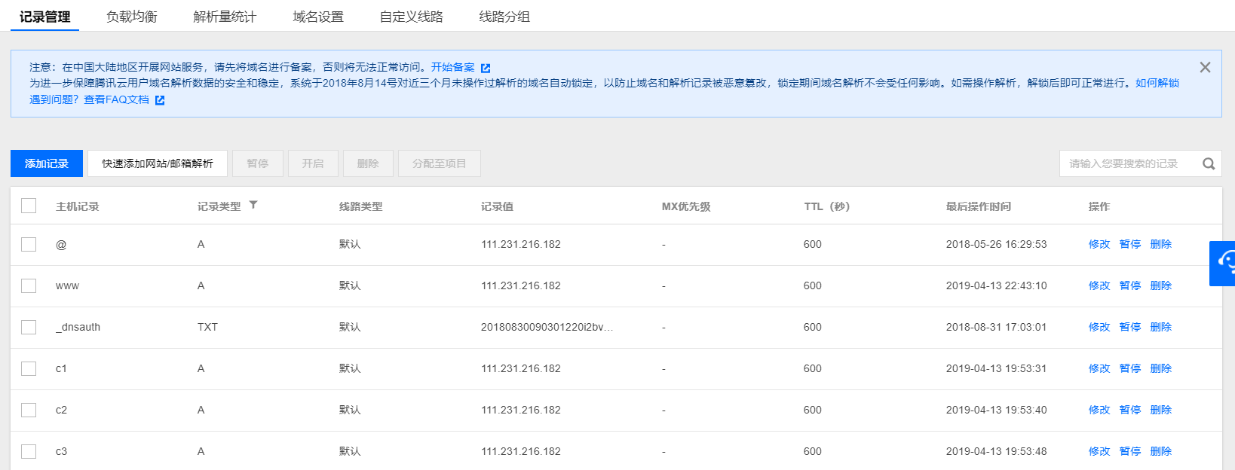Viewport: 1235px width, 470px height.
Task: Switch to the 自定义线路 tab
Action: (x=412, y=17)
